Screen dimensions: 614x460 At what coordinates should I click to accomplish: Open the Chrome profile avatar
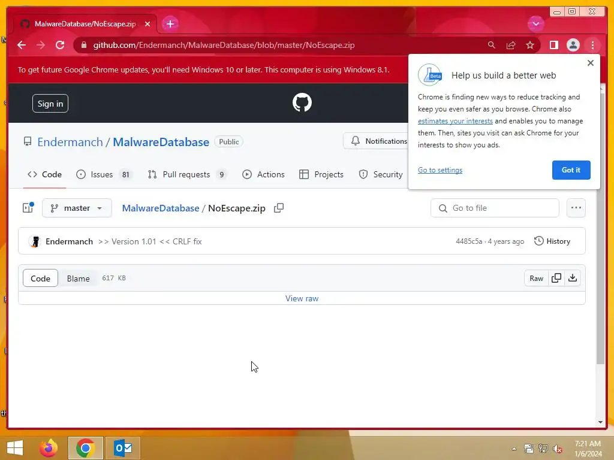[573, 45]
